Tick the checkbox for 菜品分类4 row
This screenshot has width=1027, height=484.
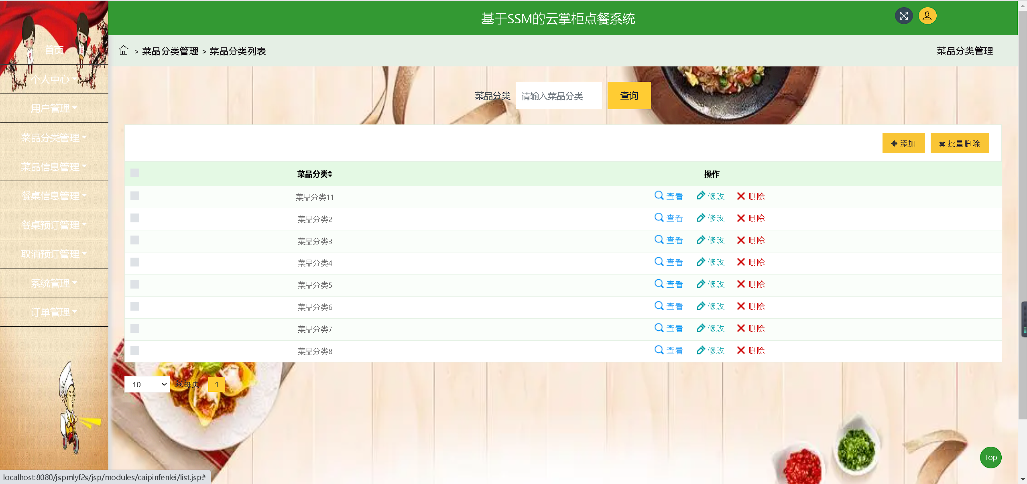pyautogui.click(x=135, y=262)
